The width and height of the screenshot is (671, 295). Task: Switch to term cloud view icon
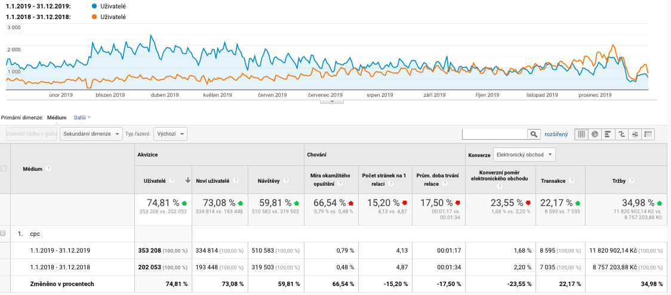635,134
